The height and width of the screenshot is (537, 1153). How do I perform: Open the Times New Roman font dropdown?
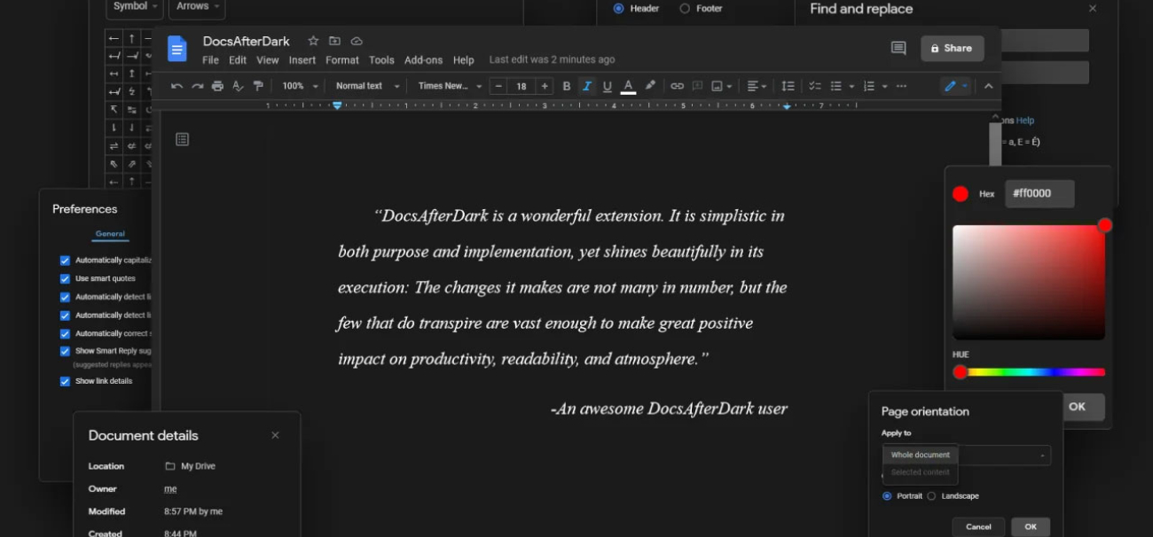click(x=450, y=86)
